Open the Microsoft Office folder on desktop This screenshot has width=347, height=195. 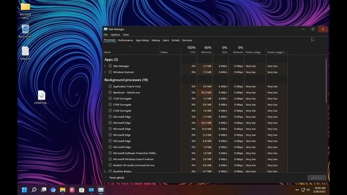(25, 10)
